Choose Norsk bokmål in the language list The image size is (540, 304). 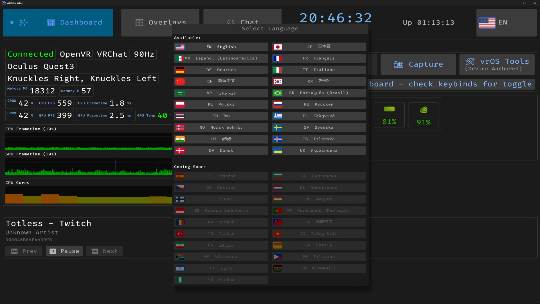pyautogui.click(x=221, y=128)
